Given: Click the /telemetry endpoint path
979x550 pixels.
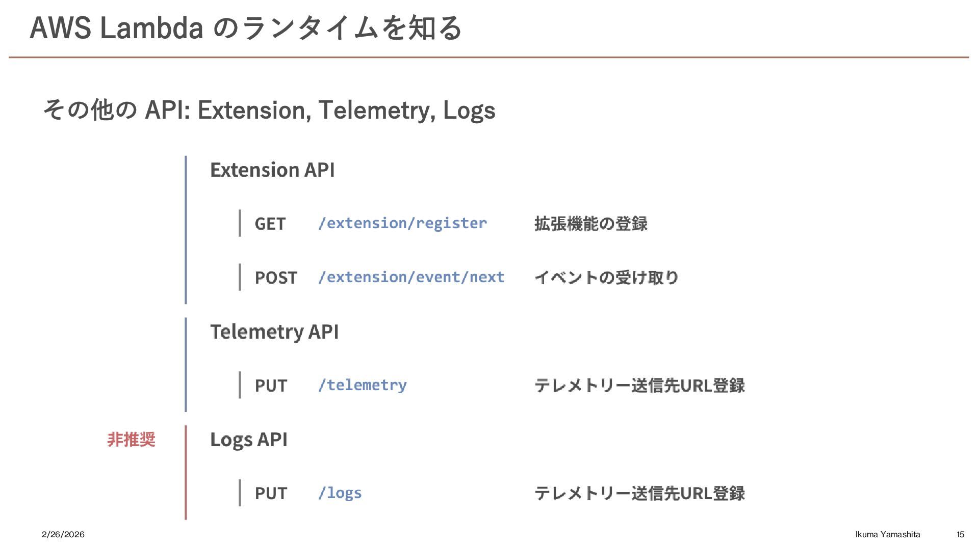Looking at the screenshot, I should (362, 385).
